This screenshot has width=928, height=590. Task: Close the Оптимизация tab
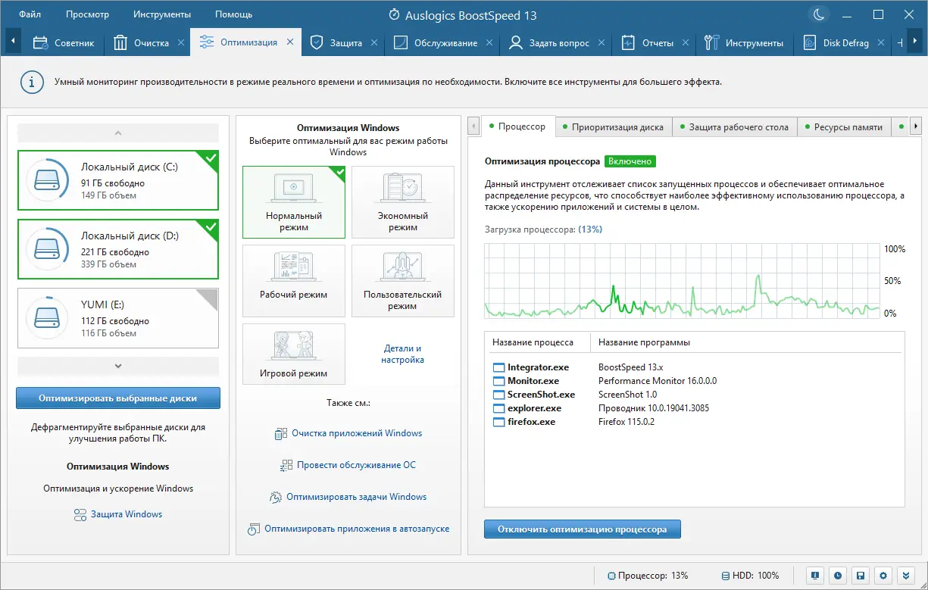click(x=290, y=43)
